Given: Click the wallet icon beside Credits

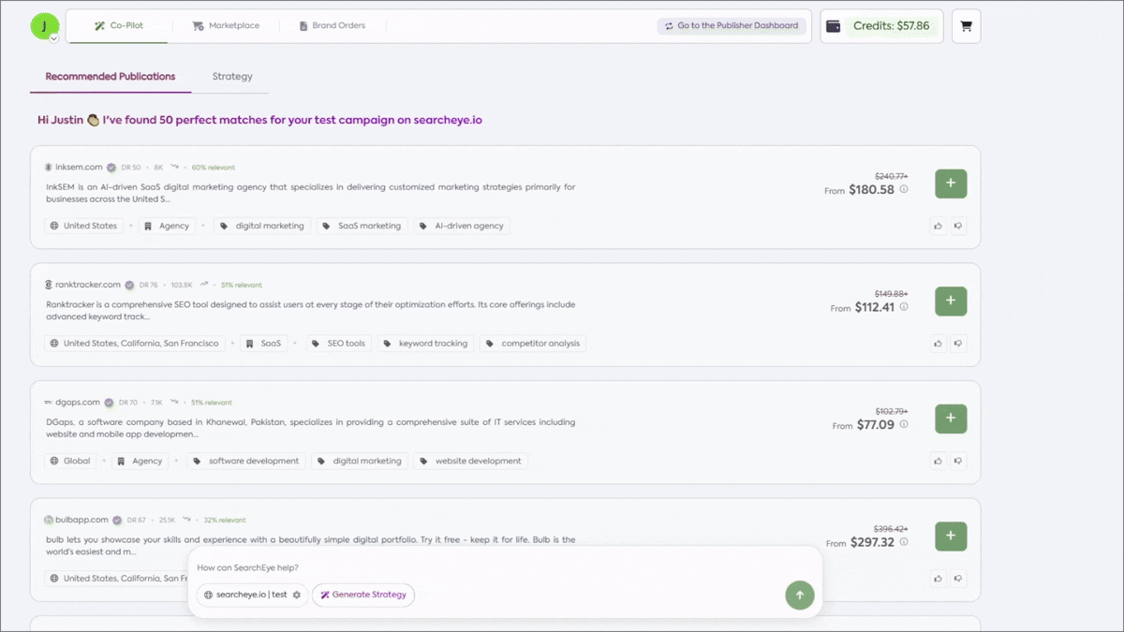Looking at the screenshot, I should coord(833,26).
